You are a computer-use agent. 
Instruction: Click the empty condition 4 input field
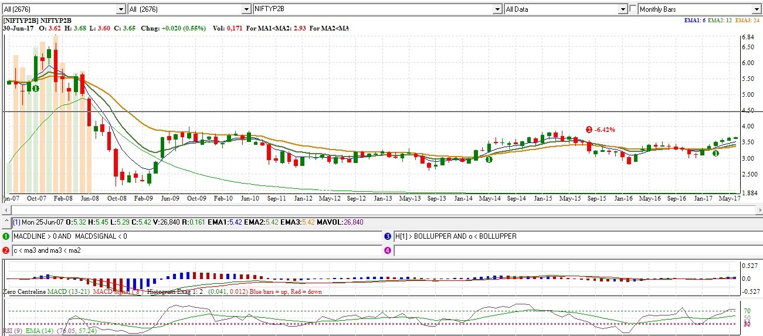click(578, 250)
